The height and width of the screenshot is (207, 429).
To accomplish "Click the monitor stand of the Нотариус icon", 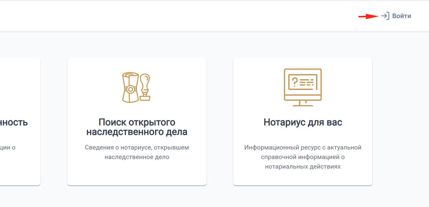I will click(303, 103).
